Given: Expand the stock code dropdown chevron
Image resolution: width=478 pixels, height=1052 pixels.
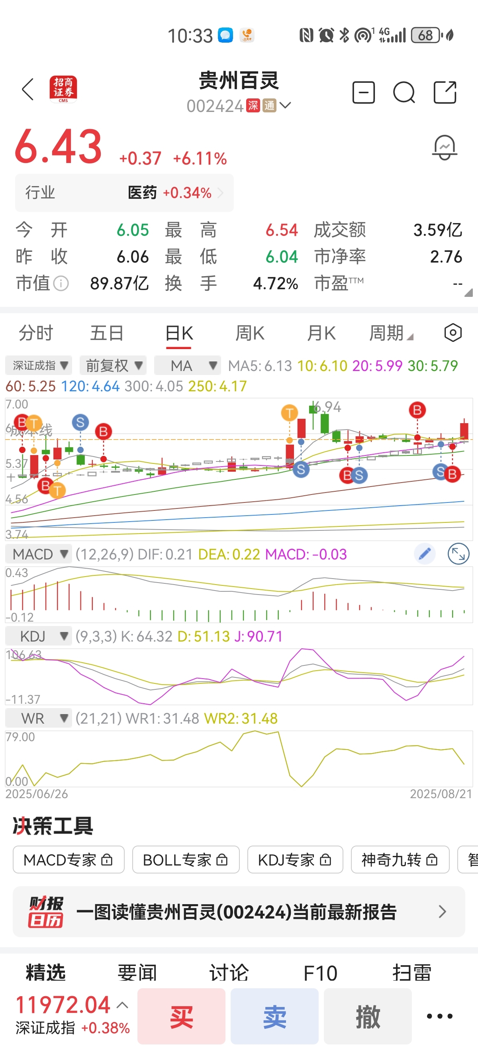Looking at the screenshot, I should click(285, 105).
